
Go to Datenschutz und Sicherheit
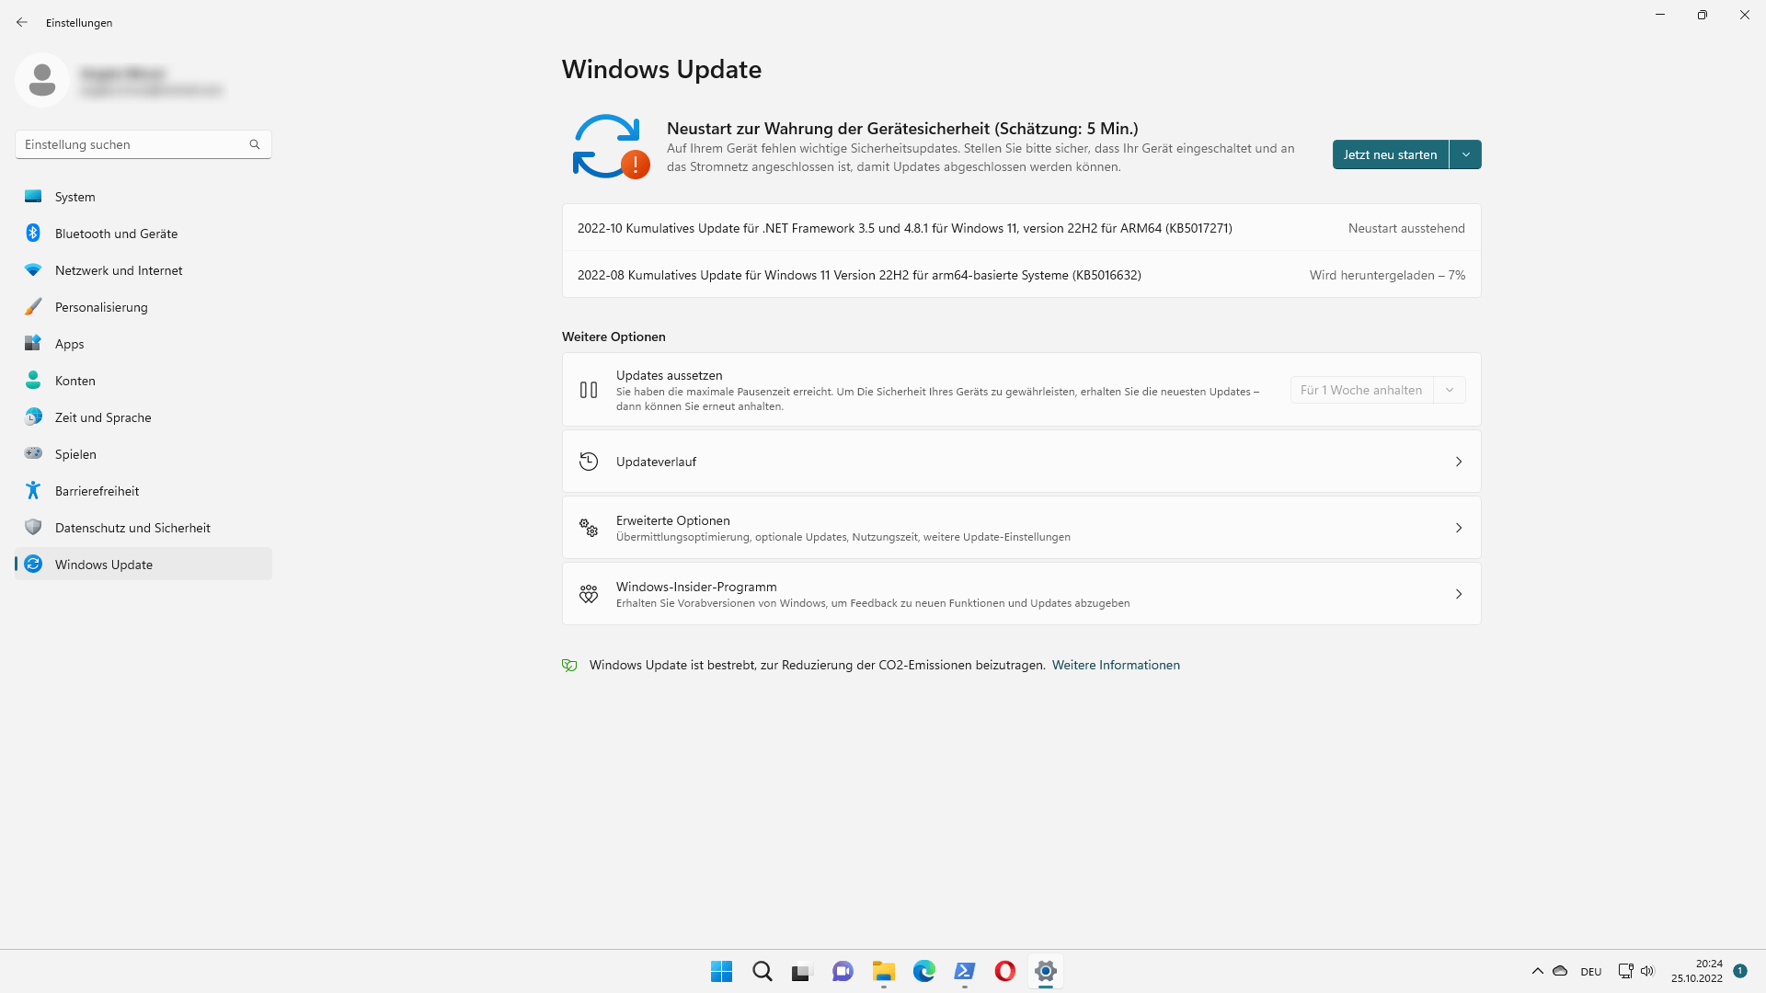(143, 528)
